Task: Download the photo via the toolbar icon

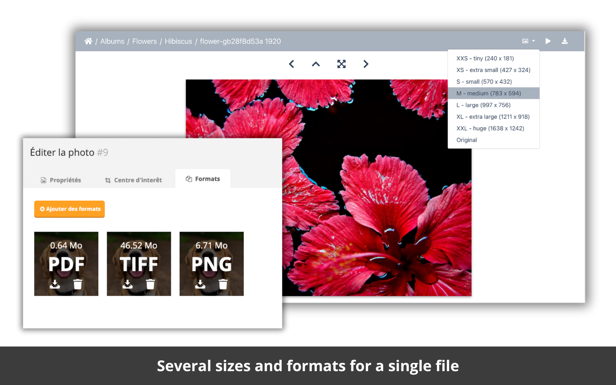Action: (566, 41)
